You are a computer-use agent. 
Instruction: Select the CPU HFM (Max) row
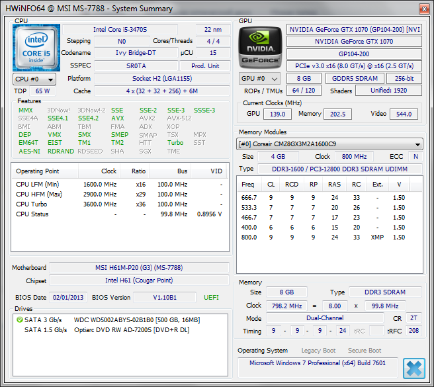[119, 194]
